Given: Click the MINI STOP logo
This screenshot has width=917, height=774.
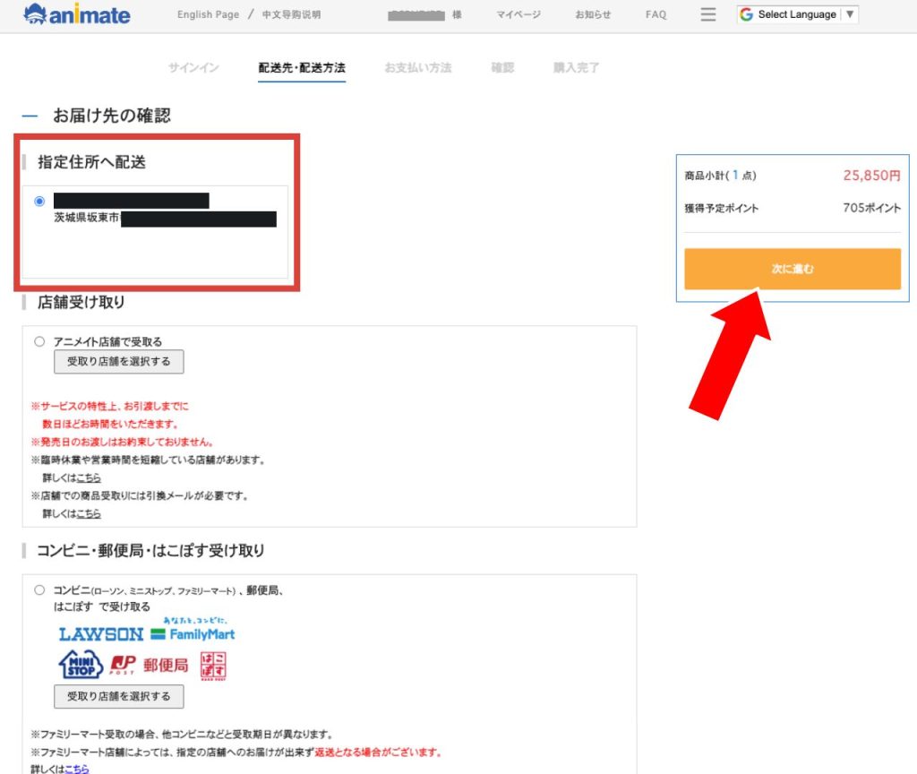Looking at the screenshot, I should pos(81,665).
